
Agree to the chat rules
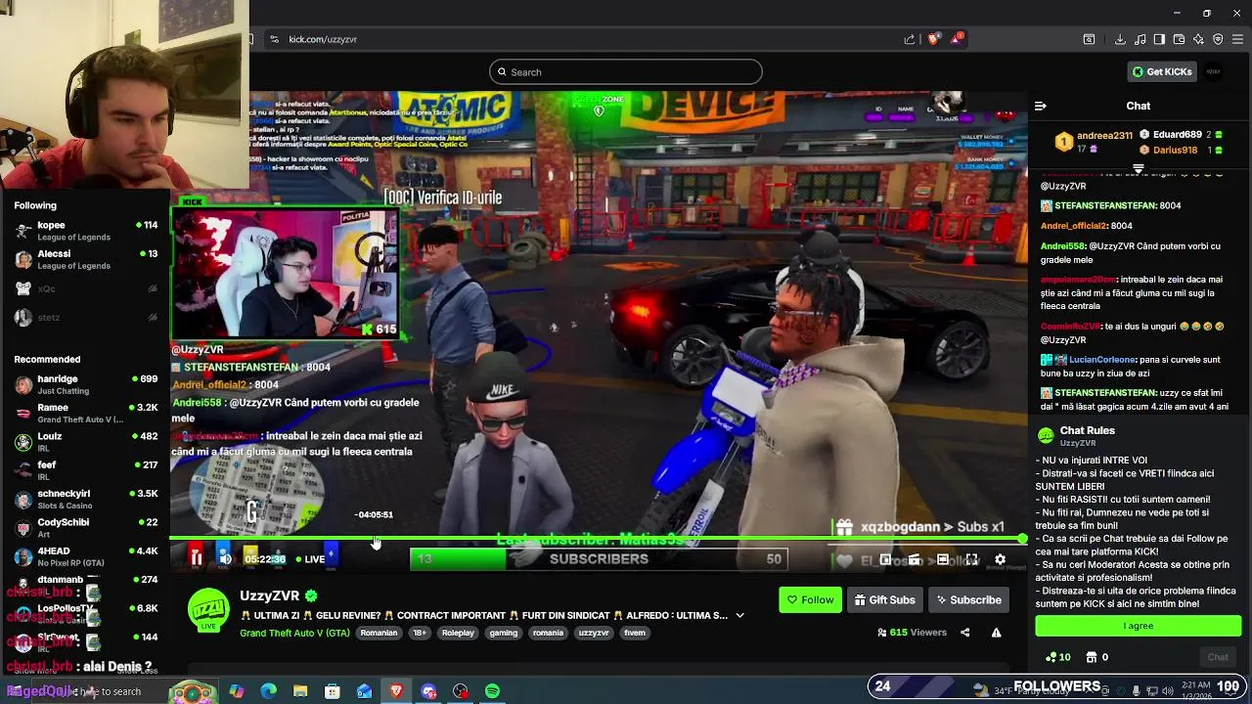(x=1139, y=626)
